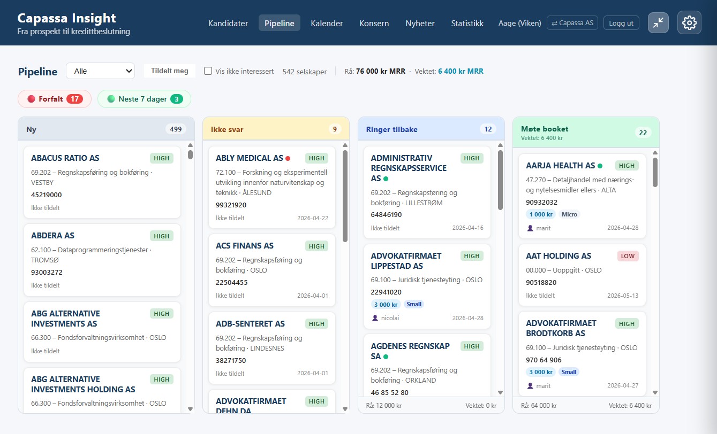The image size is (717, 434).
Task: Click the collapse fullscreen arrows icon
Action: (658, 22)
